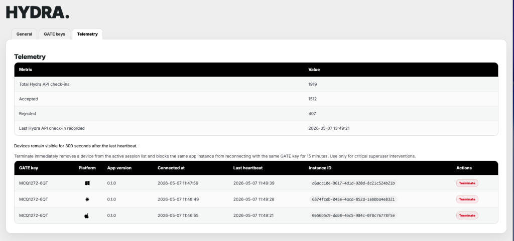
Task: Switch to the GATE keys tab
Action: (x=54, y=34)
